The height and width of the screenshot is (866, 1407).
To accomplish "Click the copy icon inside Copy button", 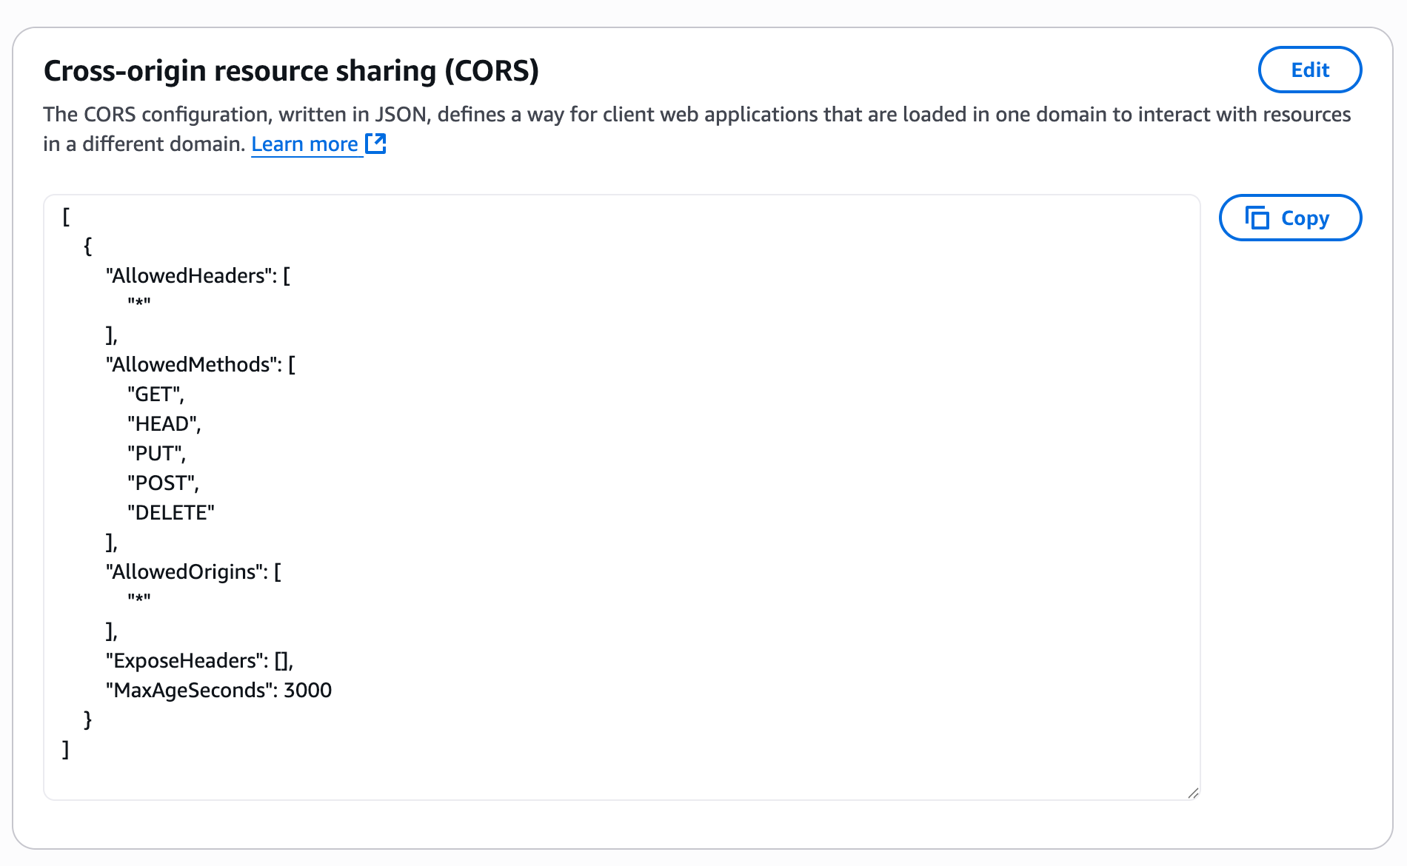I will (1257, 218).
